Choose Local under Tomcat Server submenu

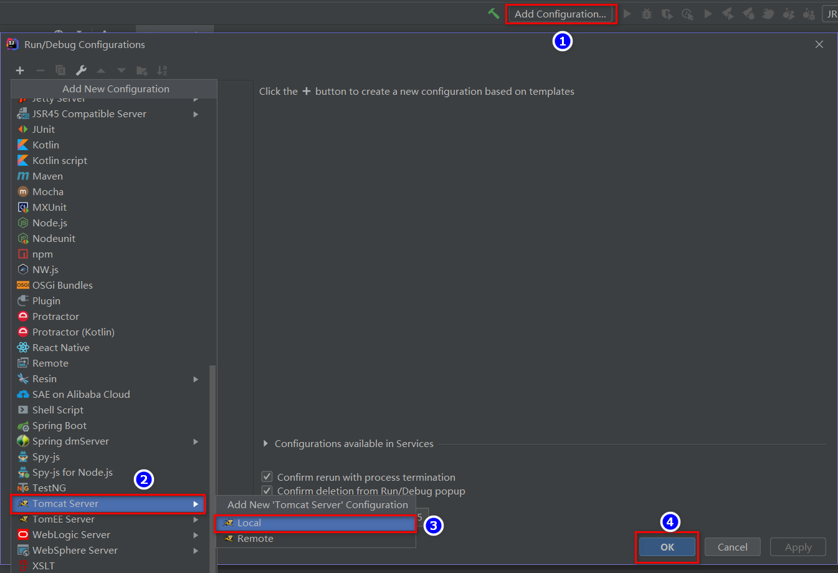(x=315, y=523)
